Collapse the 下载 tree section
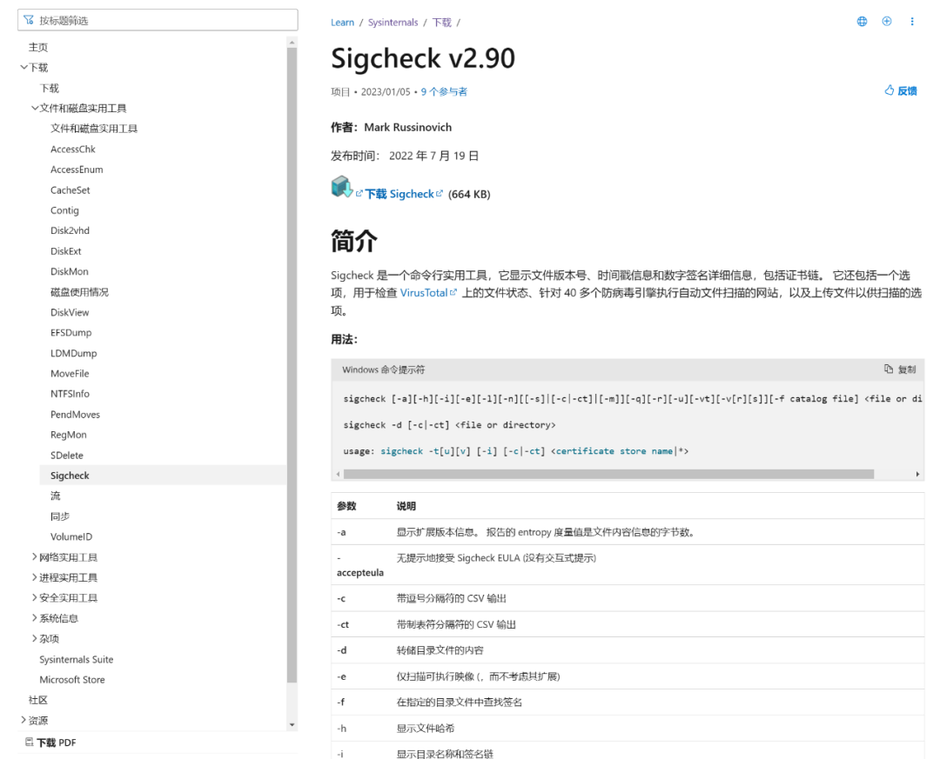This screenshot has height=759, width=940. (23, 67)
